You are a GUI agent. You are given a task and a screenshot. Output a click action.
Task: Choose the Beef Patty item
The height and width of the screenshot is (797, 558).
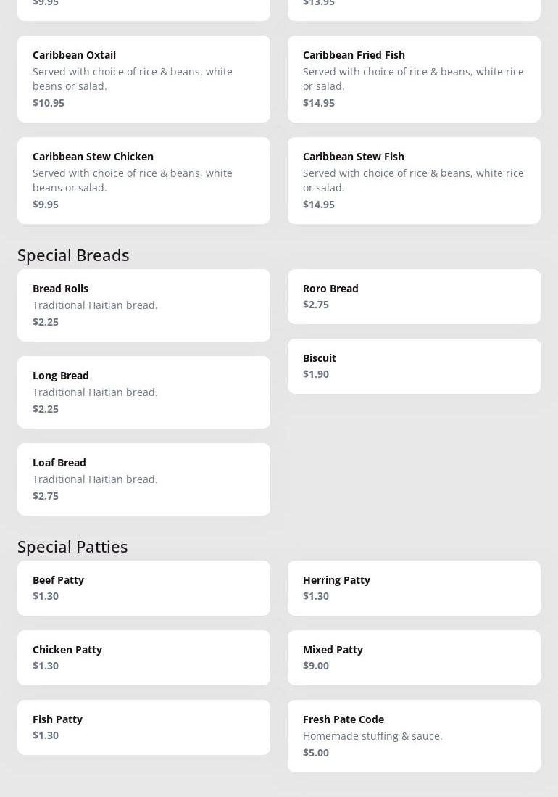(143, 587)
